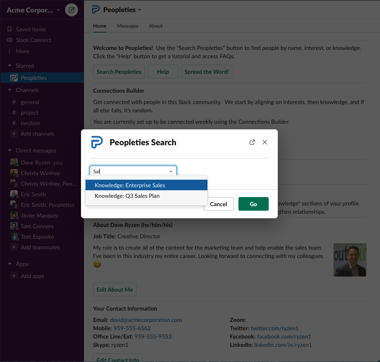
Task: Click the Add teammates plus icon
Action: pyautogui.click(x=14, y=247)
